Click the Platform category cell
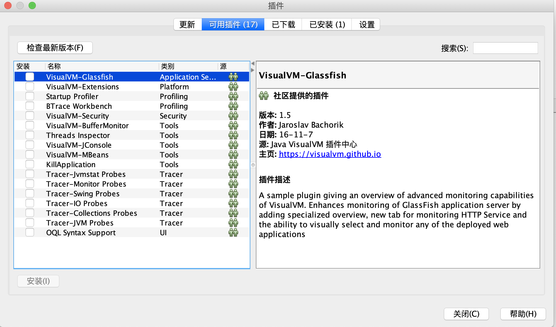 tap(174, 87)
